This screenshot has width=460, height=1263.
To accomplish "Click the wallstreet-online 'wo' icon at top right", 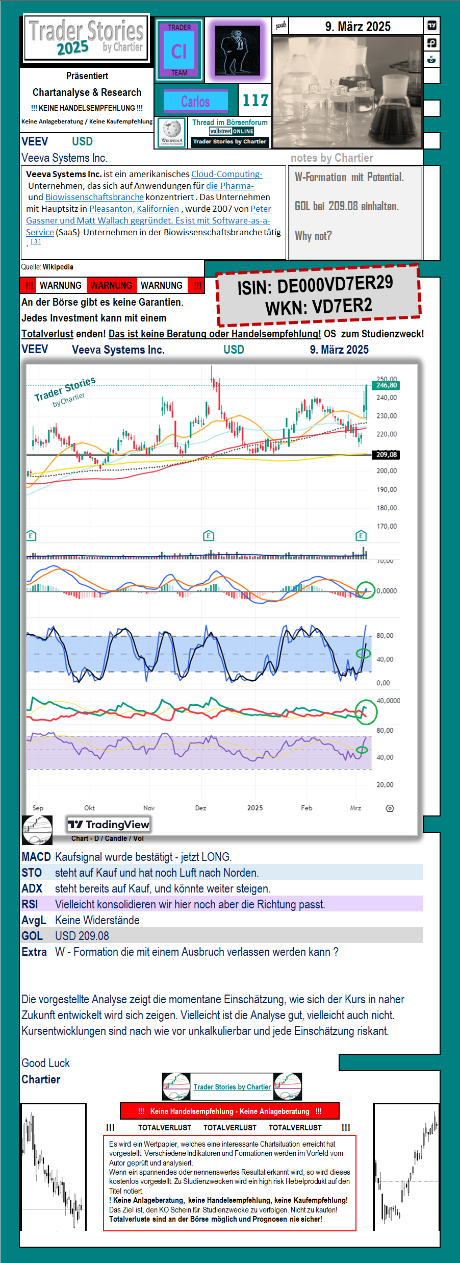I will click(431, 59).
